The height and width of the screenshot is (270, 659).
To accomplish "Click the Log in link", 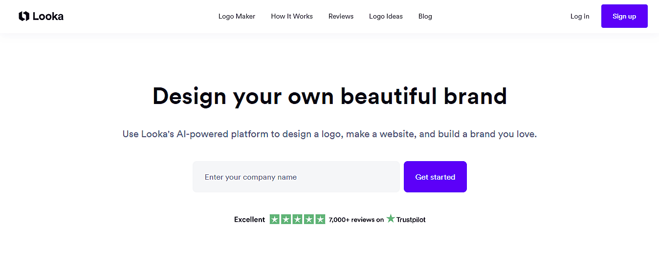I will point(580,16).
